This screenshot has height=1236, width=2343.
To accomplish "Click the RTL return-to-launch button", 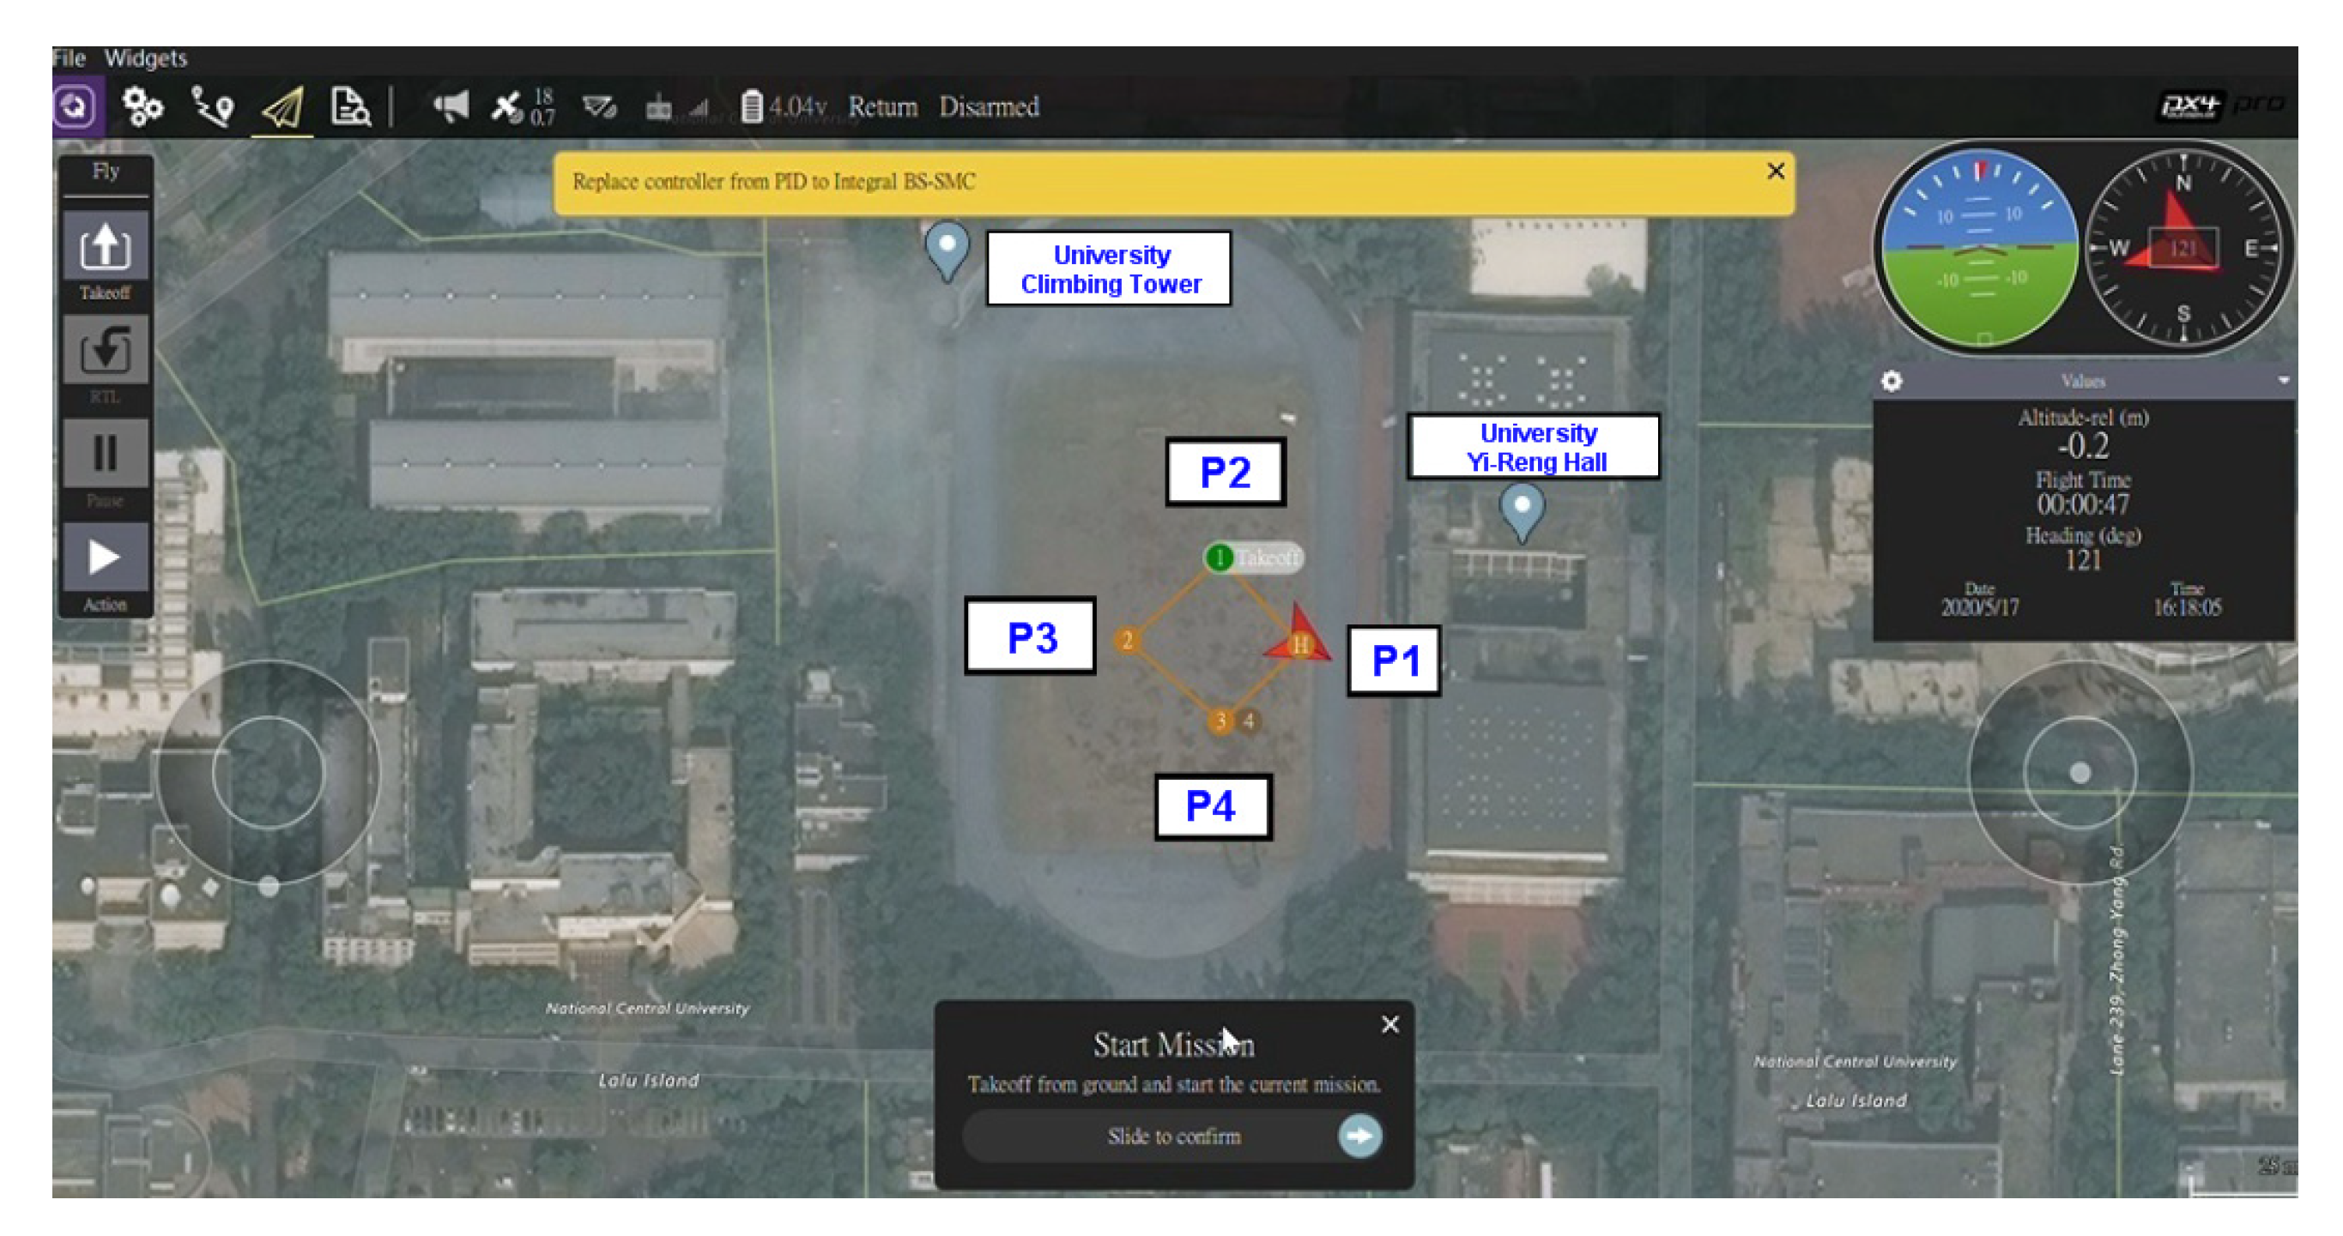I will click(106, 351).
